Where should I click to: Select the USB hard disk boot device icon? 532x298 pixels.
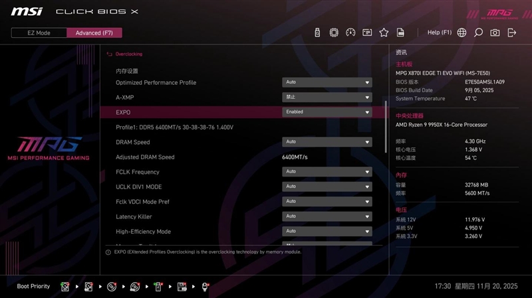click(88, 287)
